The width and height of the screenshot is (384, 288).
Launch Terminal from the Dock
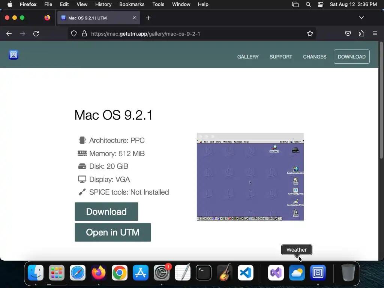pos(204,273)
